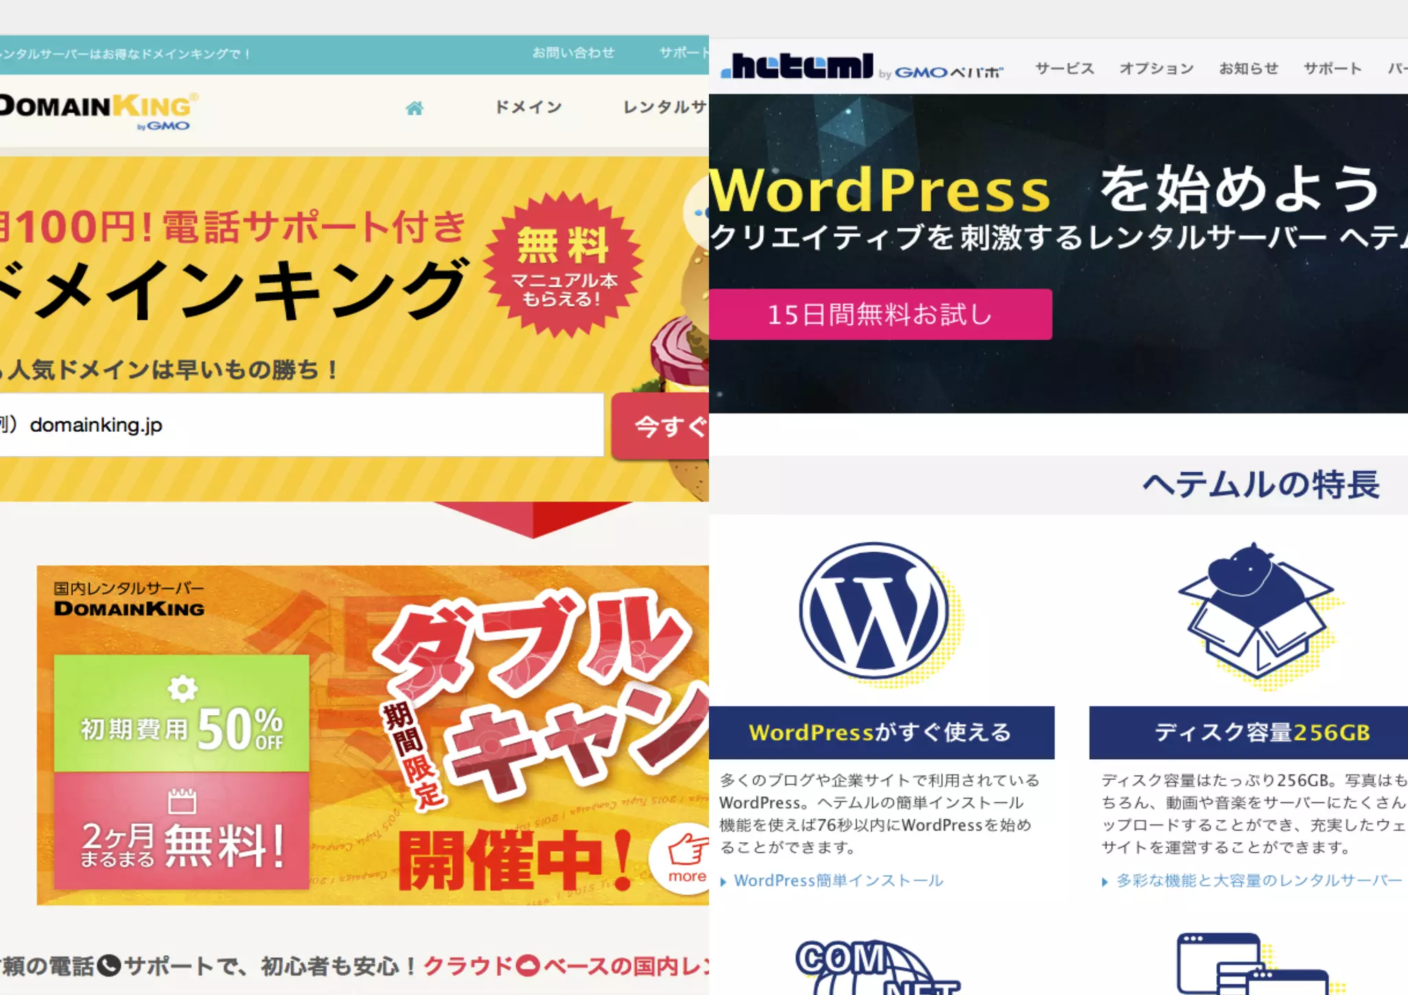
Task: Click the レンタルサーバーはお得なドメインキングで text
Action: pyautogui.click(x=125, y=54)
